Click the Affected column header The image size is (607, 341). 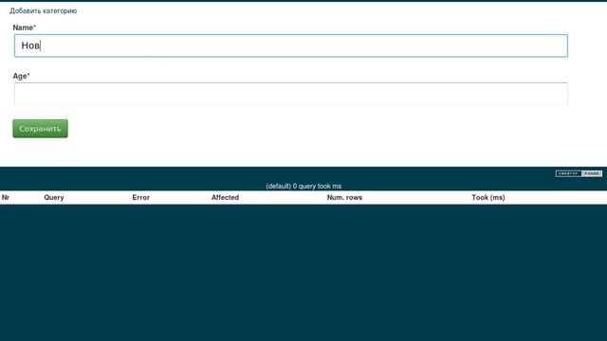point(225,198)
